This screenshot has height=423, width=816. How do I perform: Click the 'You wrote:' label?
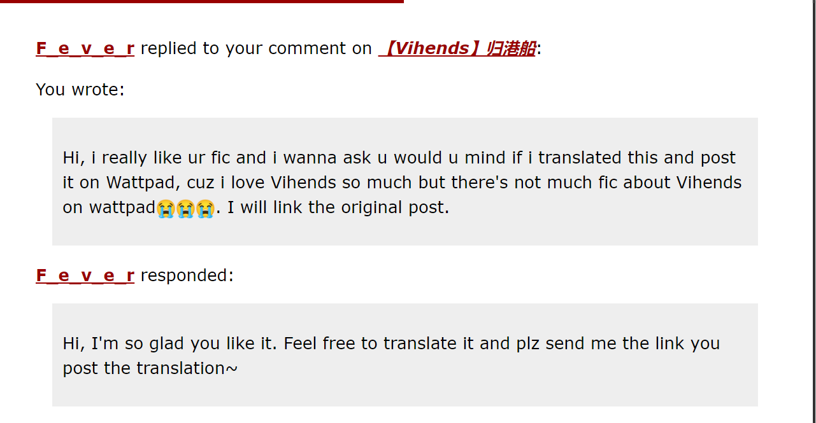(80, 90)
